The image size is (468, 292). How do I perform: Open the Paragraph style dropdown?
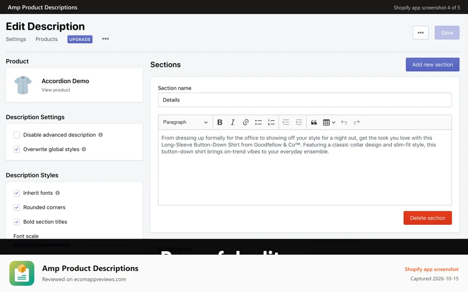point(186,122)
